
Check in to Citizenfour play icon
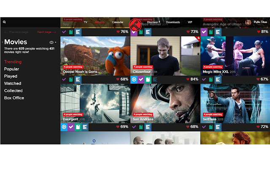pos(134,79)
